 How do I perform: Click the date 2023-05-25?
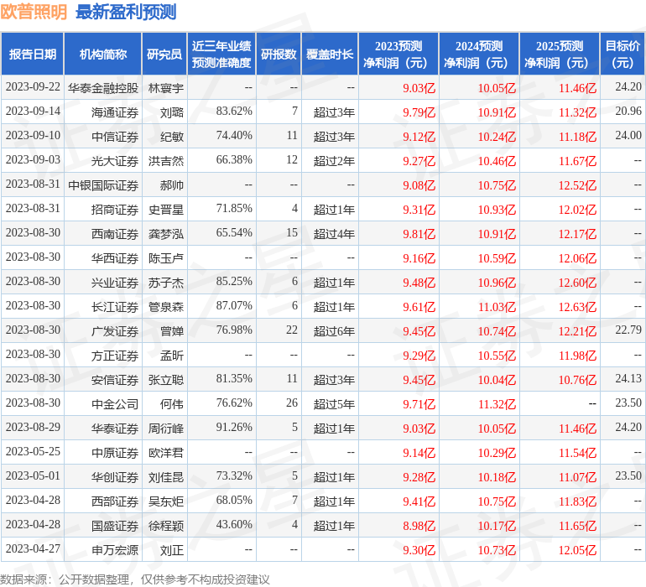[x=33, y=451]
